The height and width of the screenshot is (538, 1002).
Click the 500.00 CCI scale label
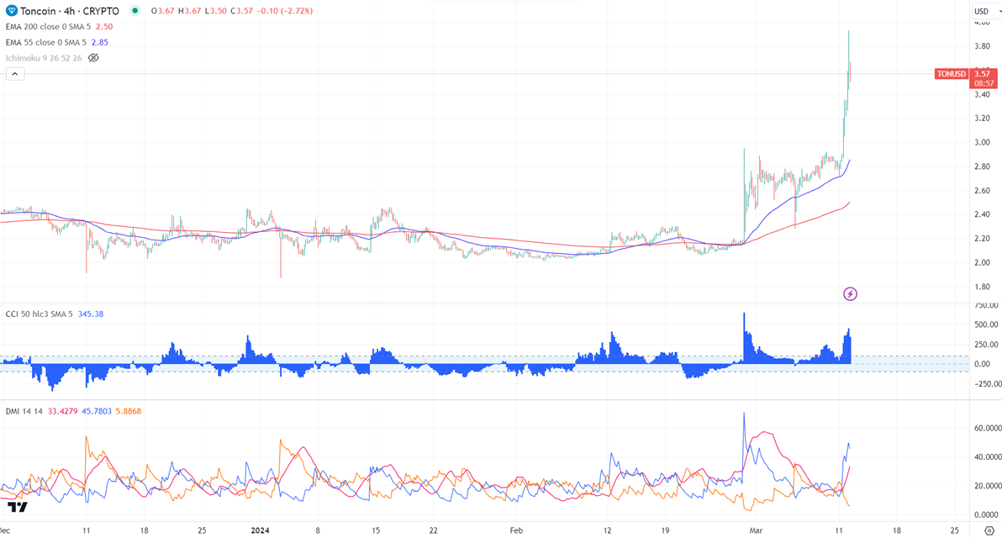[986, 324]
